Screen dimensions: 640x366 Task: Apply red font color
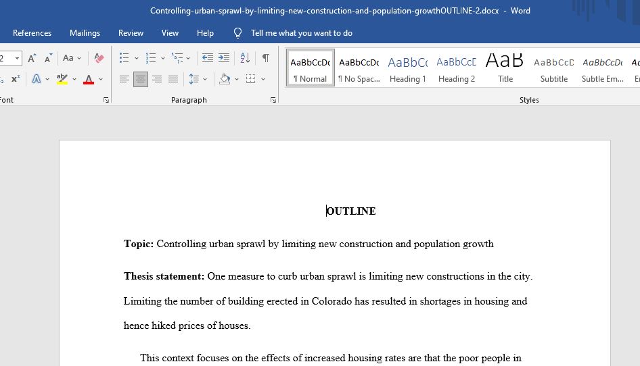pyautogui.click(x=89, y=79)
